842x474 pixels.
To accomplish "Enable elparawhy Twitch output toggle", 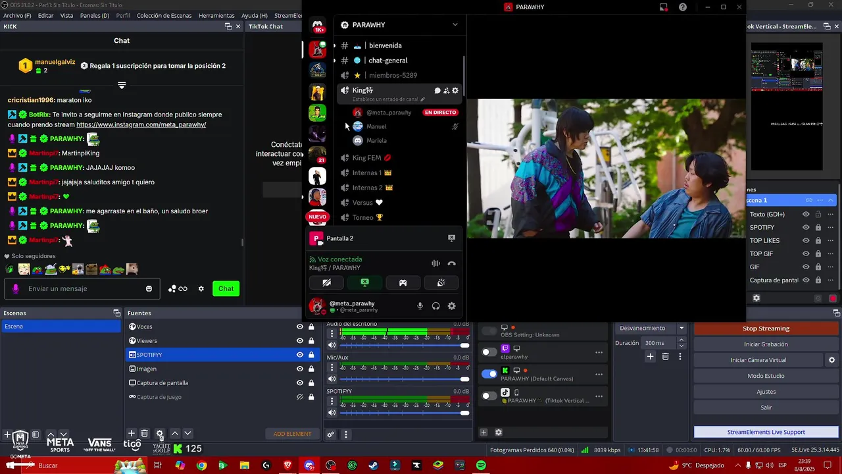I will click(x=489, y=352).
